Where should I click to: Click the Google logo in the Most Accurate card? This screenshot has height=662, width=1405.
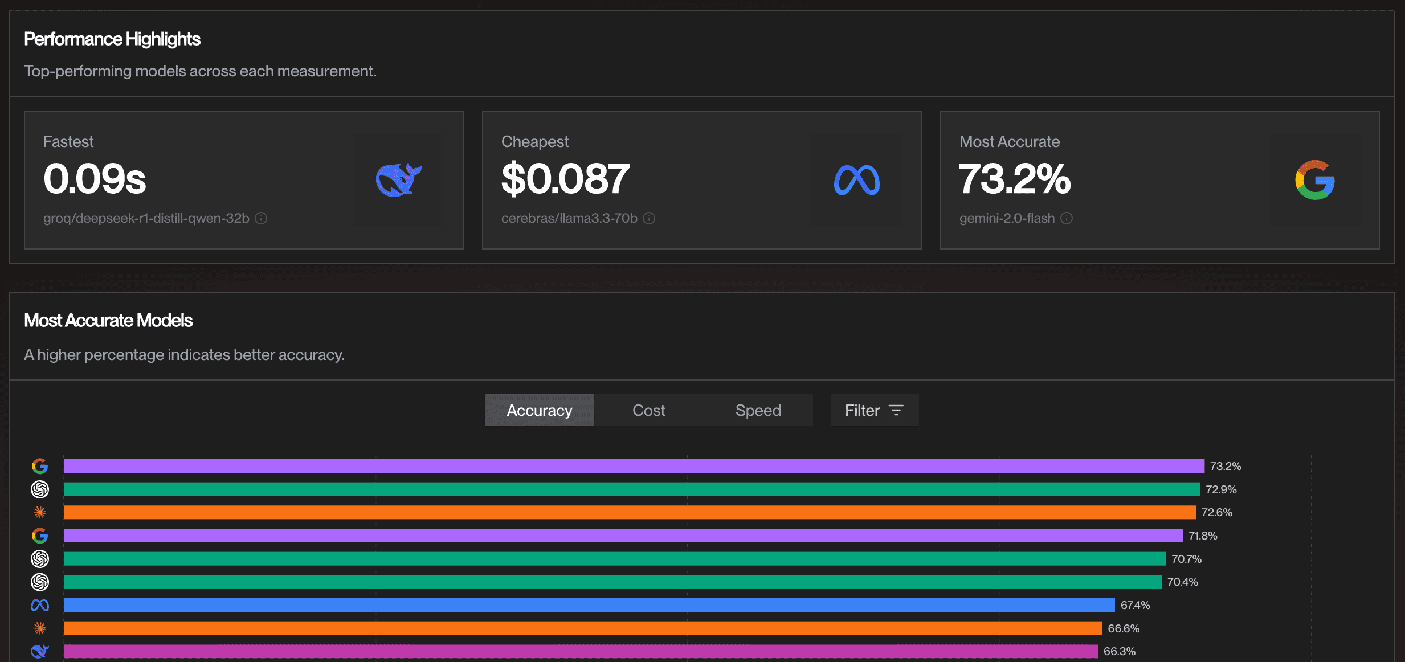(1315, 181)
